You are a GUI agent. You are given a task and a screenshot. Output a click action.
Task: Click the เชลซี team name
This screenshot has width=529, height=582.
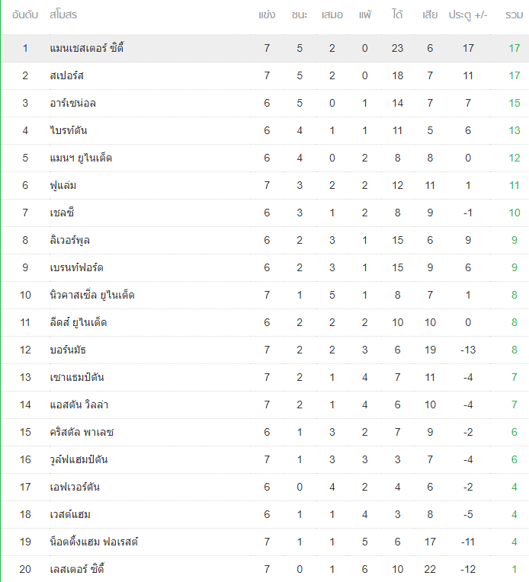[x=62, y=213]
